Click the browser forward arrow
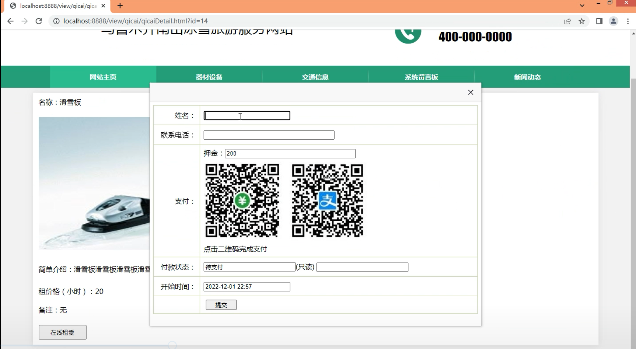Screen dimensions: 636x349 [x=24, y=21]
